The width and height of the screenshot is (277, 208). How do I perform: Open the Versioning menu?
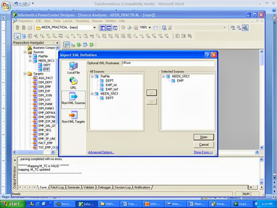tap(82, 21)
